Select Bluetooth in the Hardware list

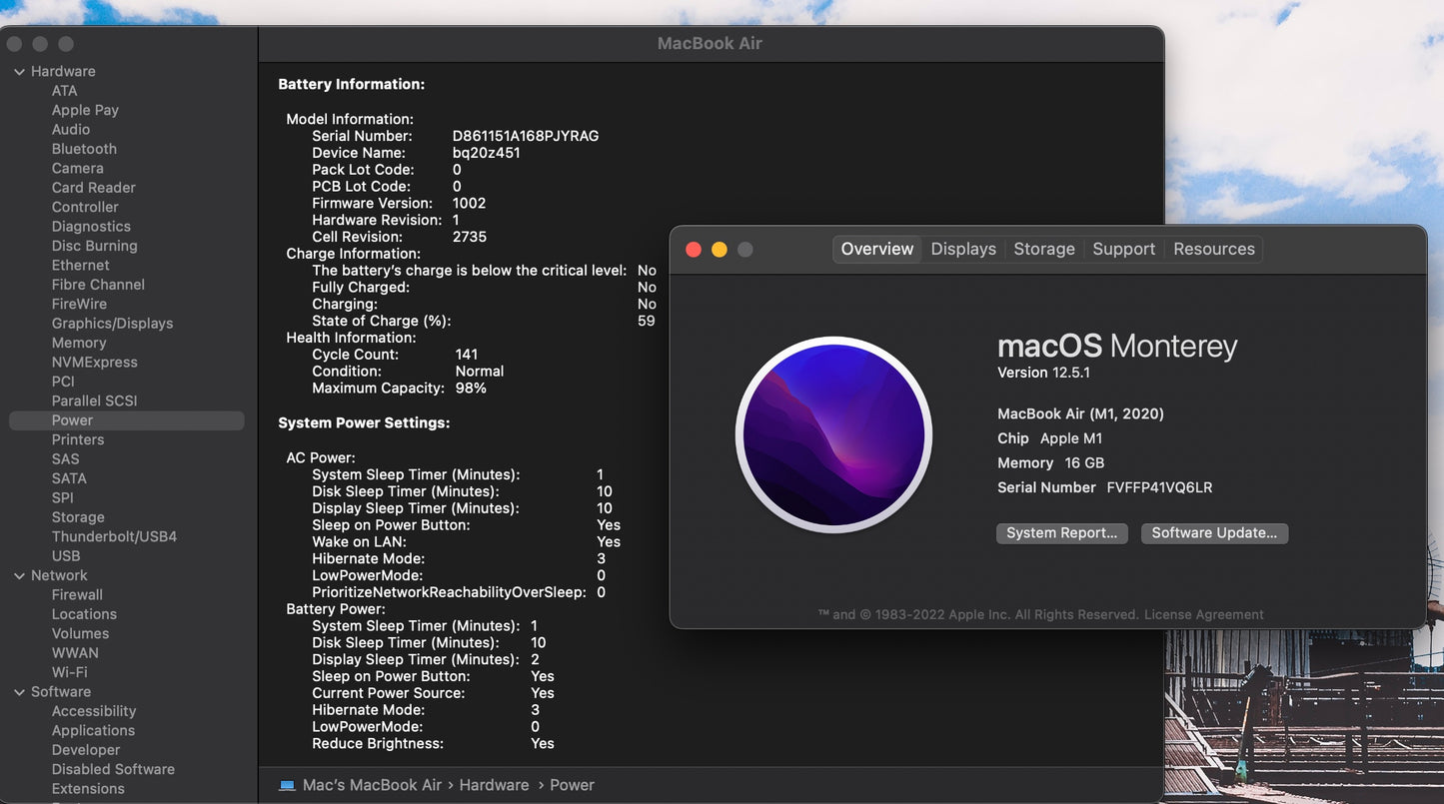coord(84,149)
